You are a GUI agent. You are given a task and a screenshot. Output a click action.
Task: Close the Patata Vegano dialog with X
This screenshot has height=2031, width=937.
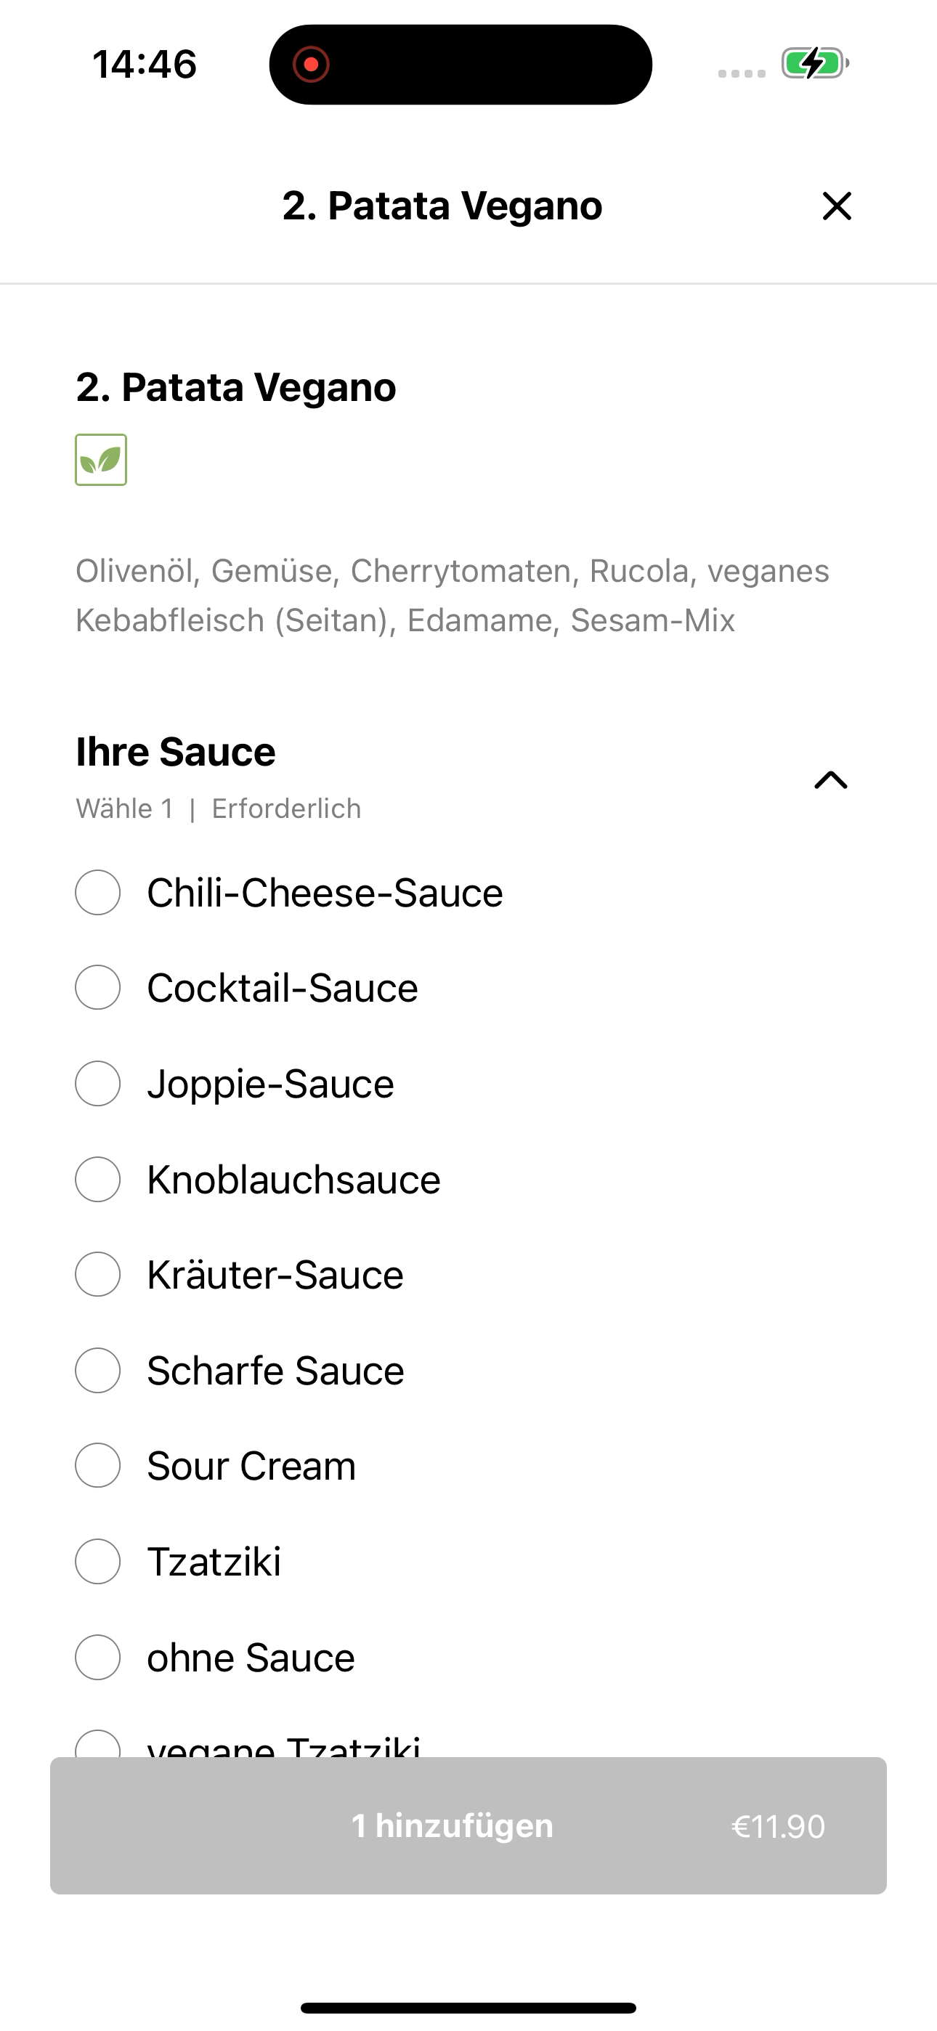point(837,206)
